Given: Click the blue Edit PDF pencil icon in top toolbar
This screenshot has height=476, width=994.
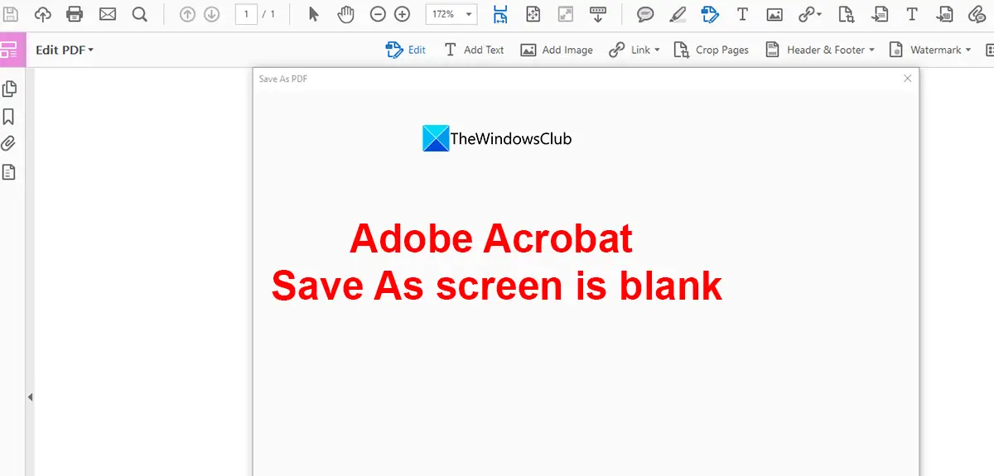Looking at the screenshot, I should [x=709, y=14].
